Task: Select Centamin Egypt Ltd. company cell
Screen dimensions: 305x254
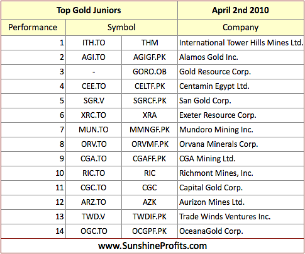Action: pos(241,86)
